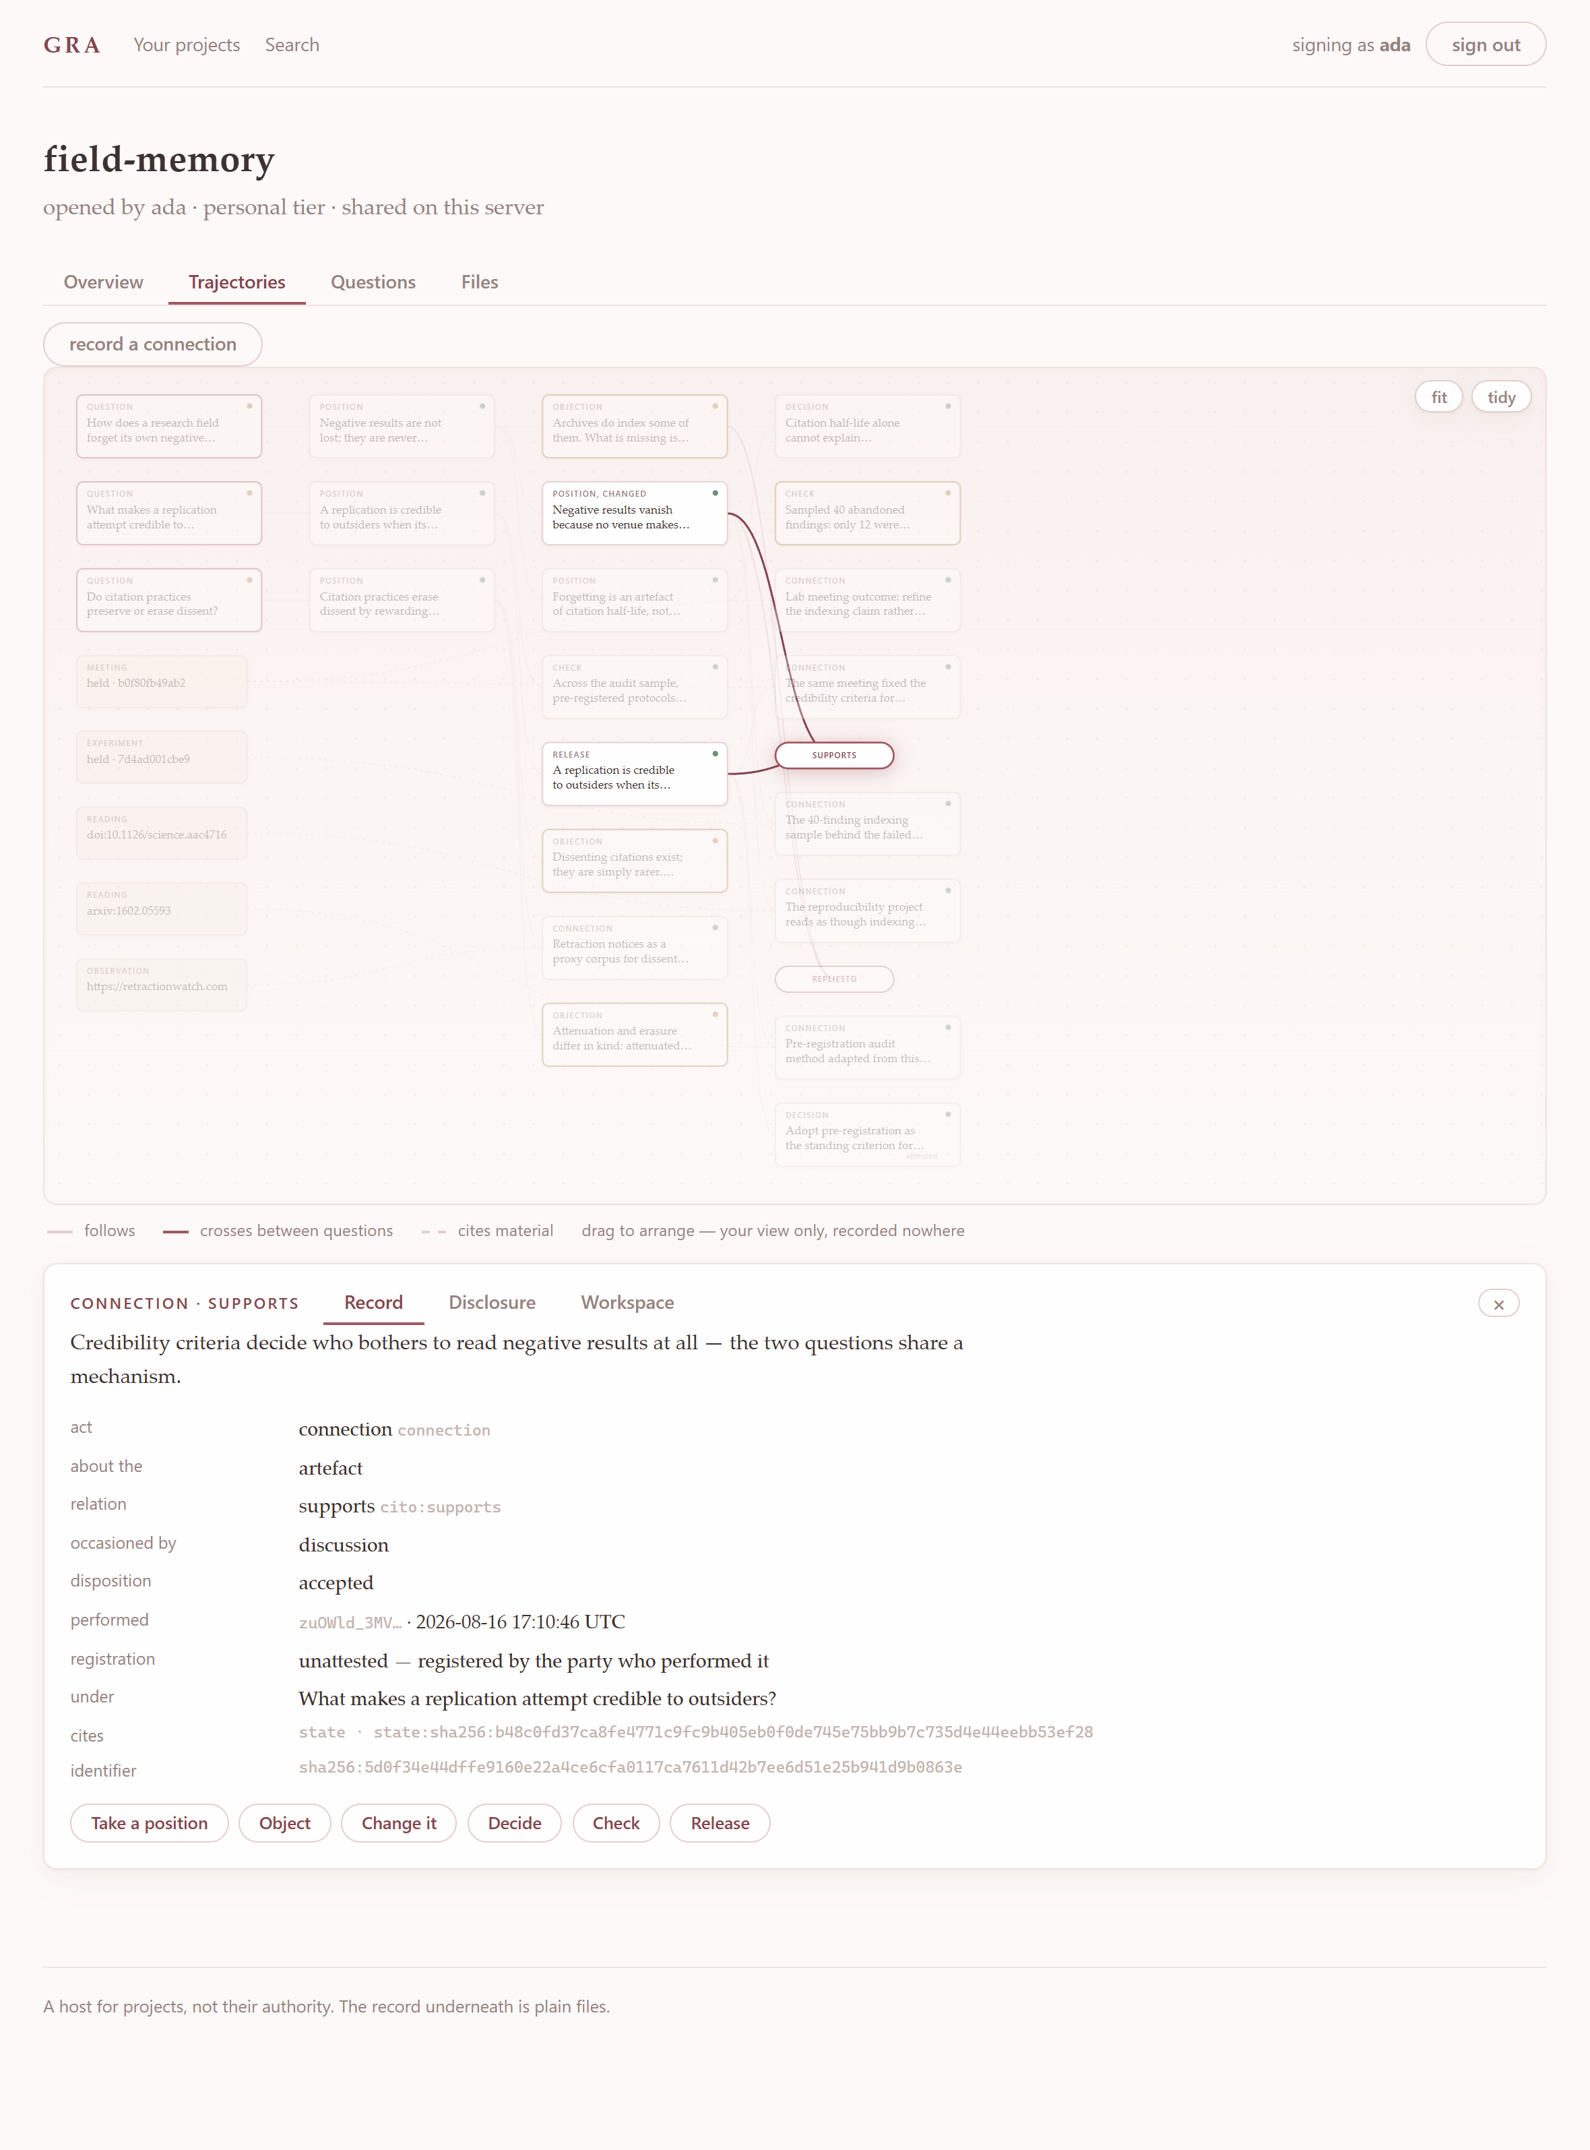Click the identifier sha256 hash value

(x=631, y=1767)
